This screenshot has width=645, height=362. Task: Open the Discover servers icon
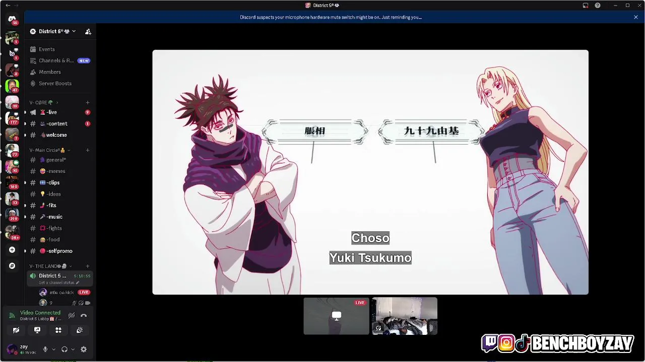click(x=12, y=266)
